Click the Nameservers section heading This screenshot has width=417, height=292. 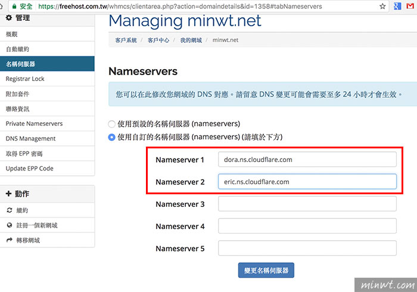click(x=143, y=72)
